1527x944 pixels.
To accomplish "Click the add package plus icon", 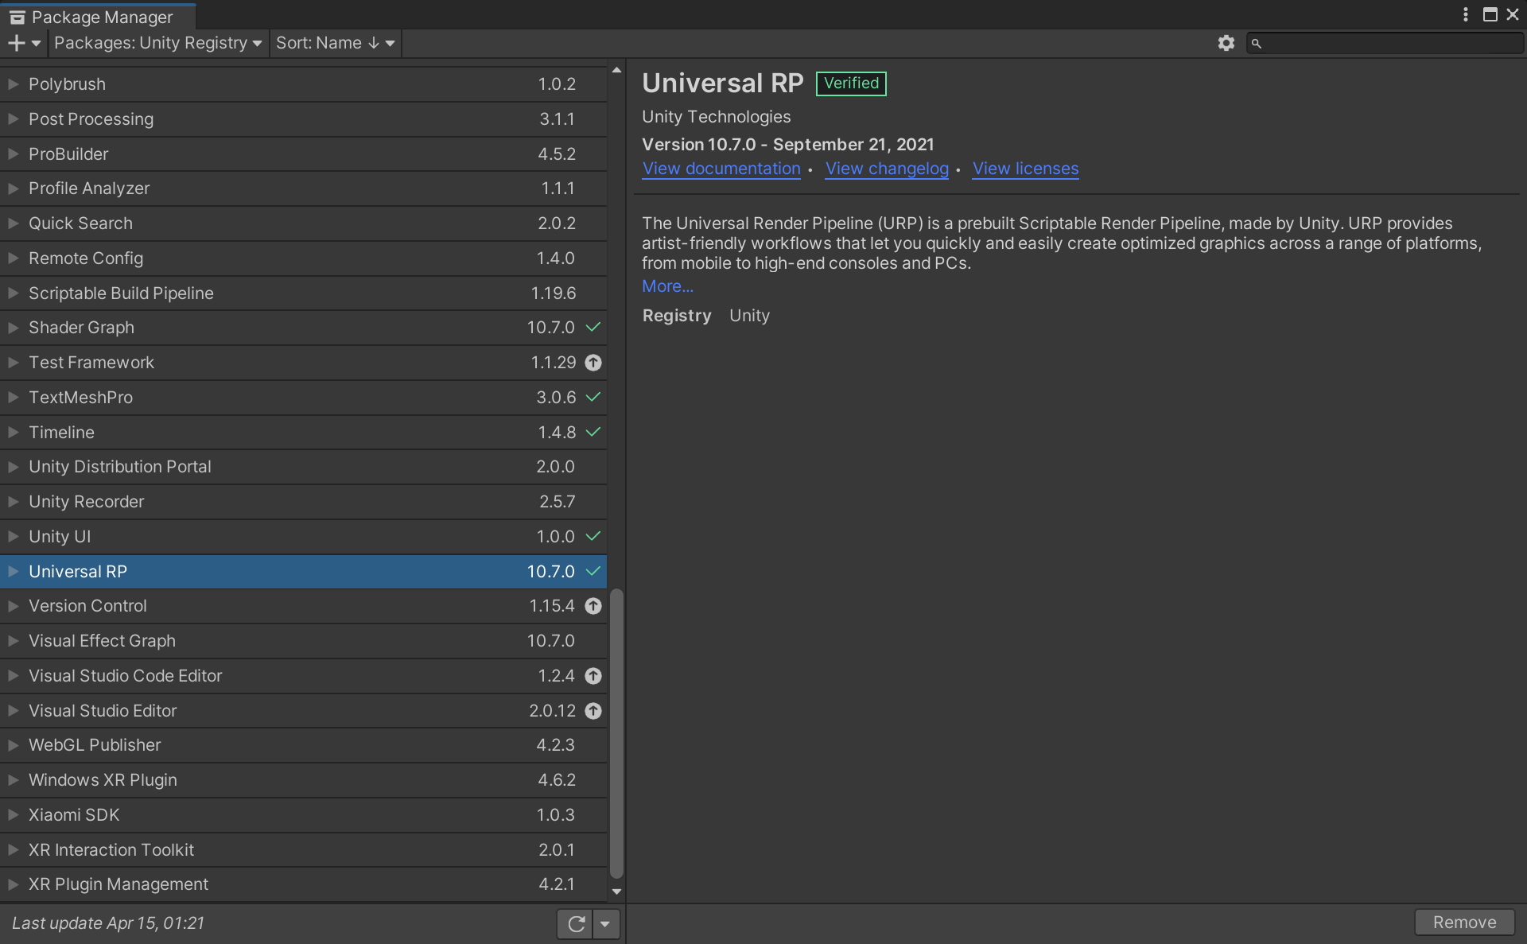I will [16, 43].
